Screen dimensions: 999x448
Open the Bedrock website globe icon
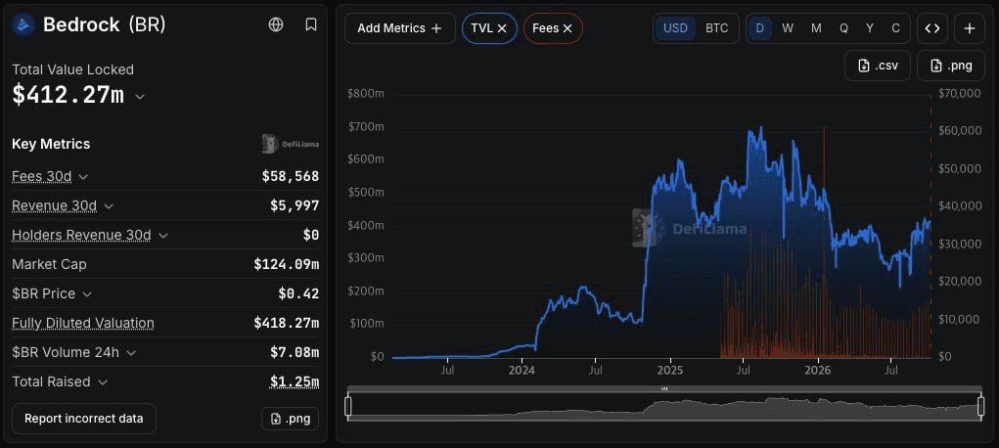[x=276, y=24]
